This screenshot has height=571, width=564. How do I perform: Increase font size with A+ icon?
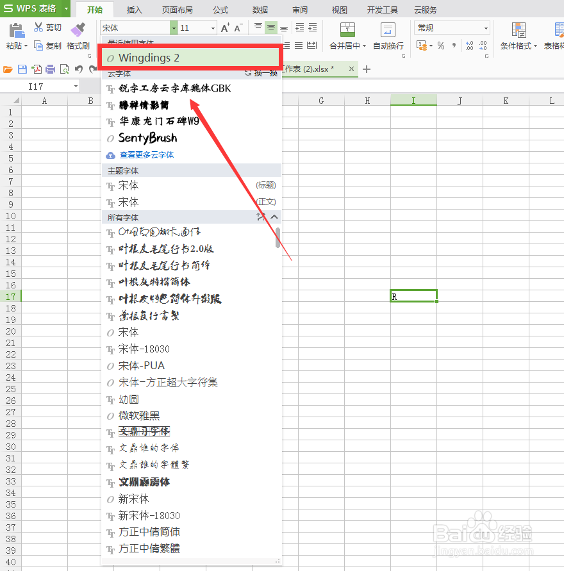pyautogui.click(x=226, y=28)
